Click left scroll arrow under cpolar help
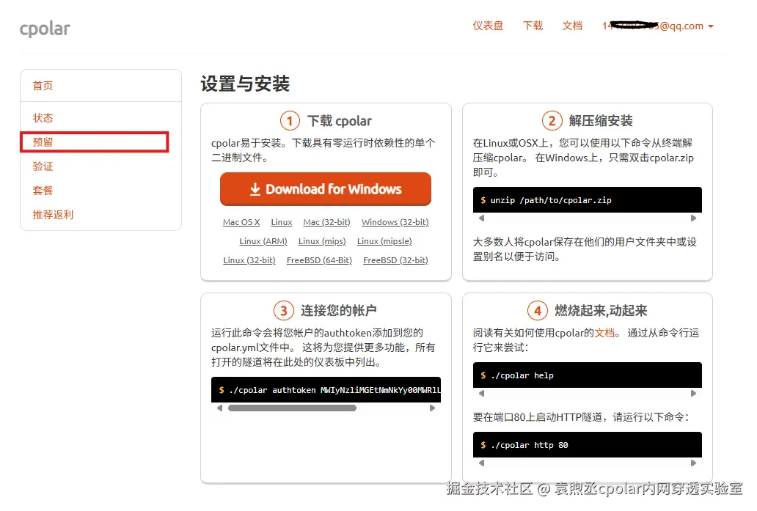Screen dimensions: 757x511 click(481, 393)
